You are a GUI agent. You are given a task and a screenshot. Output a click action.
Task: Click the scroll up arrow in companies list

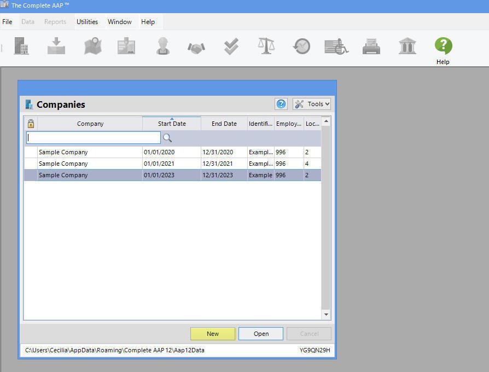326,121
